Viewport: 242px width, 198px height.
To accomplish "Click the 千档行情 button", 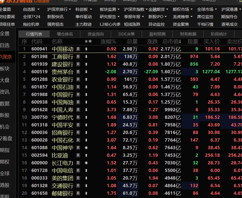I will click(x=205, y=24).
